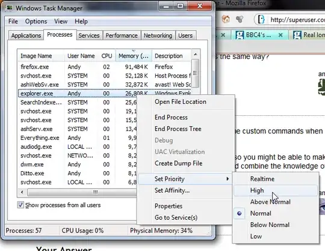The height and width of the screenshot is (251, 325).
Task: Switch to the Networking tab
Action: pos(158,35)
